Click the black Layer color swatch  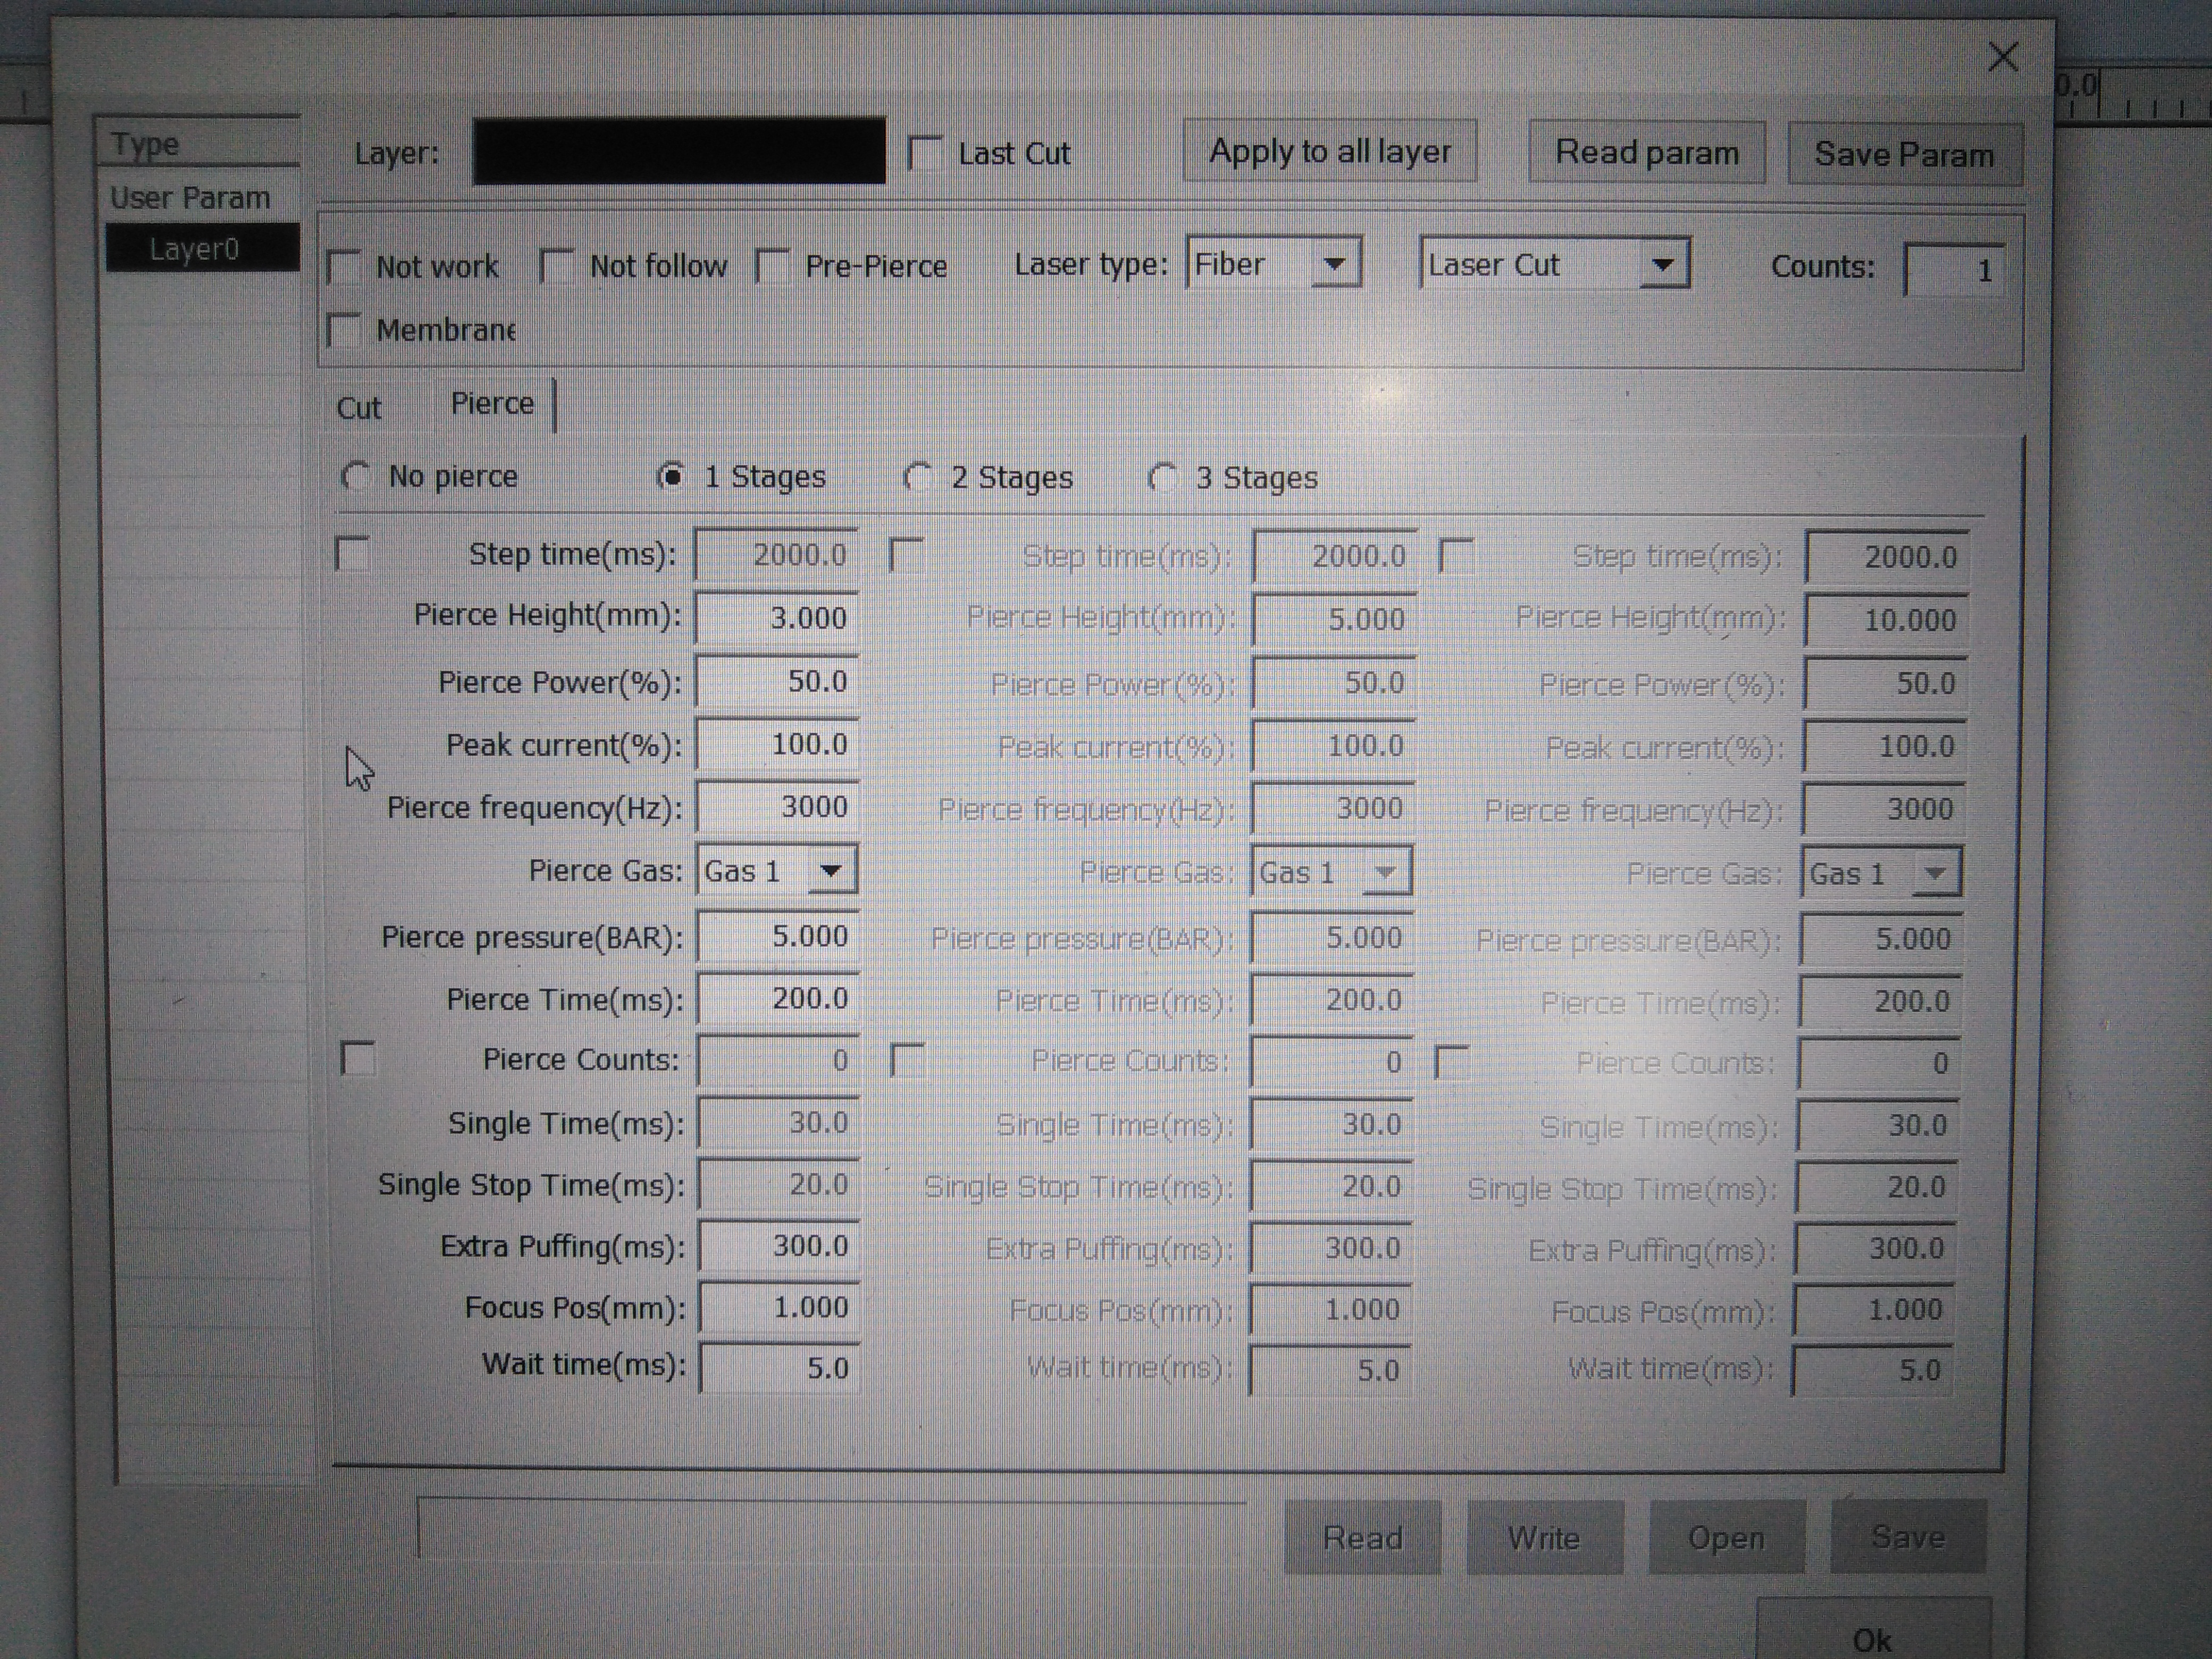[679, 152]
